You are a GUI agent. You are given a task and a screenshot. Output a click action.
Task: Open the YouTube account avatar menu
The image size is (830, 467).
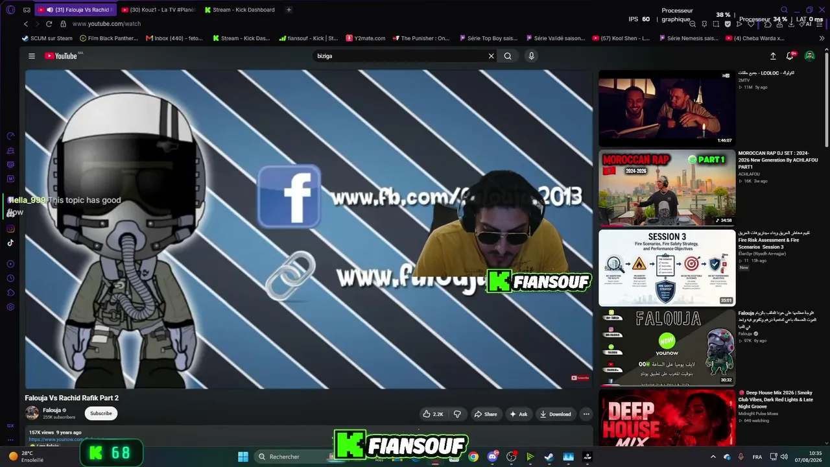tap(810, 56)
